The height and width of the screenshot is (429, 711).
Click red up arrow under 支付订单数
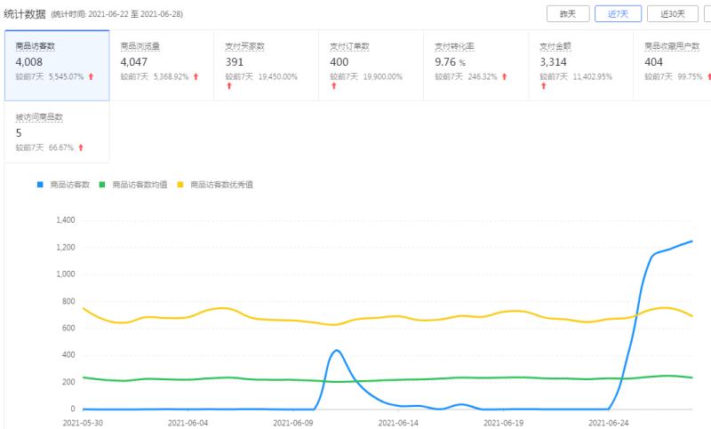pyautogui.click(x=334, y=85)
